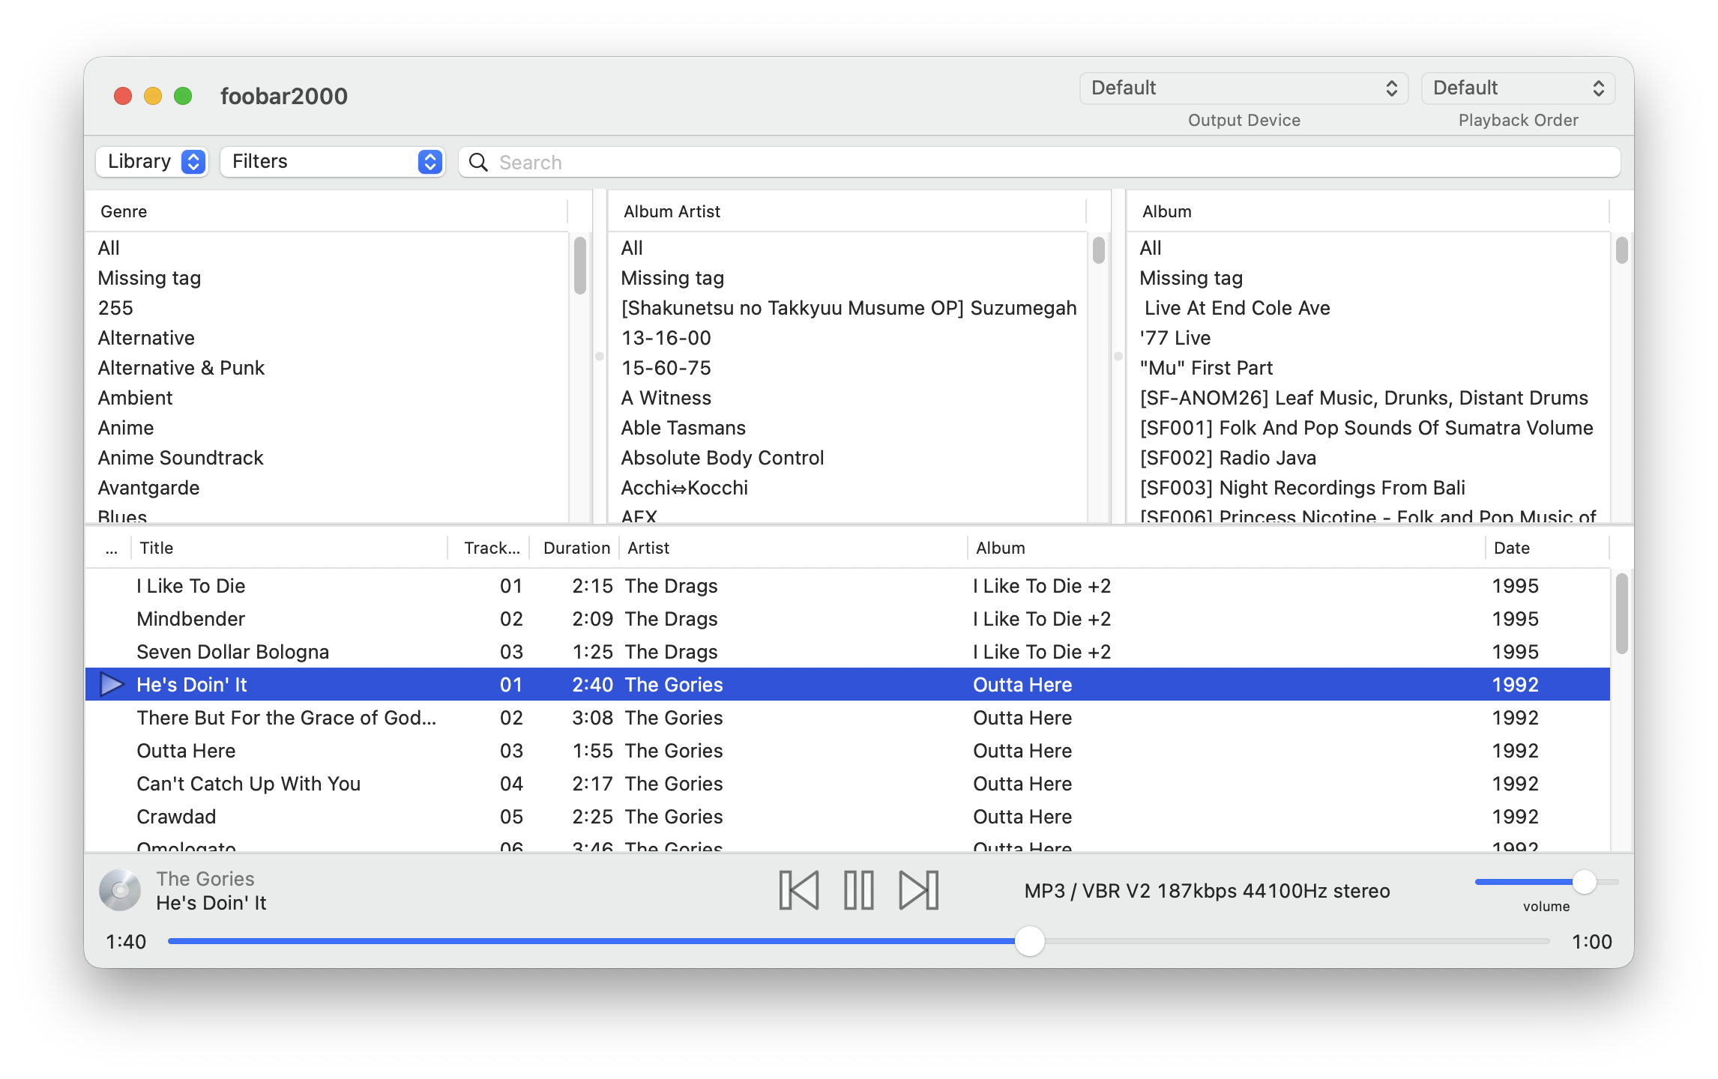The image size is (1718, 1079).
Task: Select the Anime Soundtrack genre
Action: (327, 458)
